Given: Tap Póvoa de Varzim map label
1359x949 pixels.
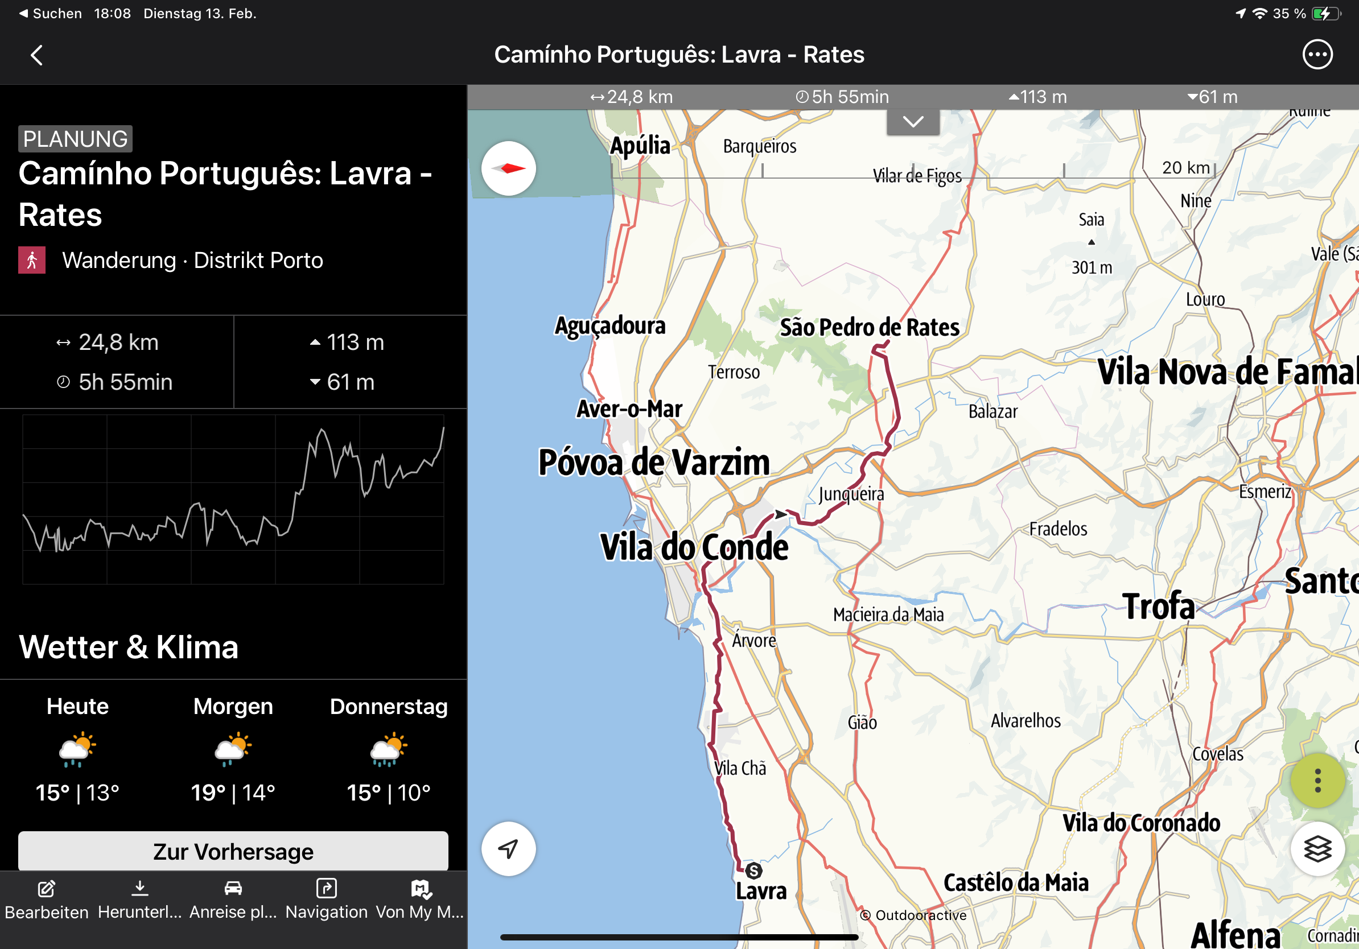Looking at the screenshot, I should click(x=654, y=462).
